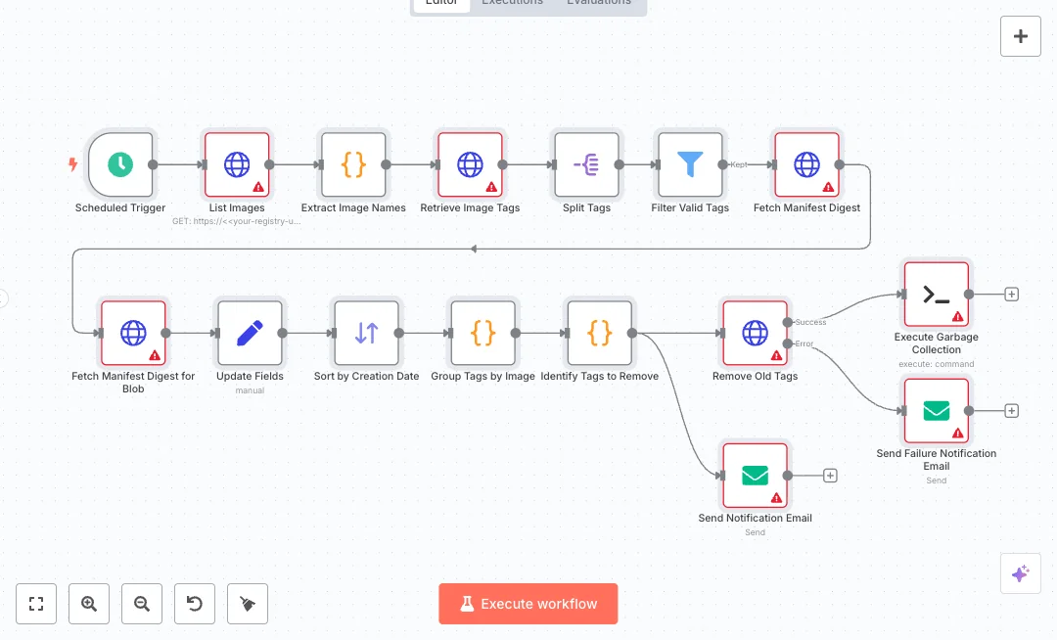Image resolution: width=1057 pixels, height=640 pixels.
Task: Zoom out of the workflow canvas
Action: click(x=142, y=604)
